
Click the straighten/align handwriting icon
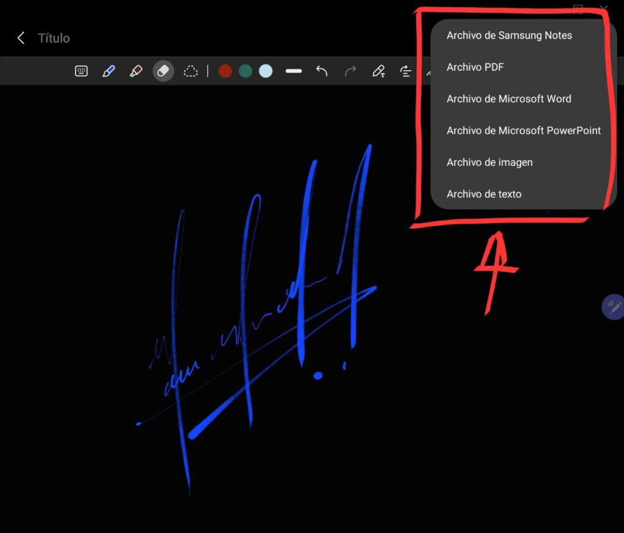click(406, 71)
